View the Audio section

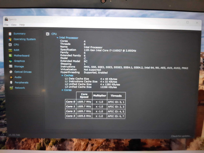pyautogui.click(x=18, y=77)
